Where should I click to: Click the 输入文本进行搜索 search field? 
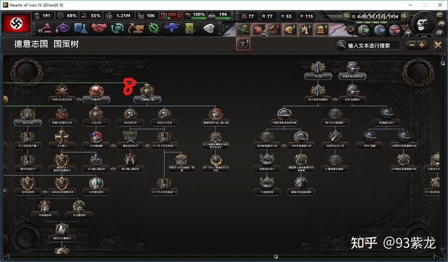(373, 46)
